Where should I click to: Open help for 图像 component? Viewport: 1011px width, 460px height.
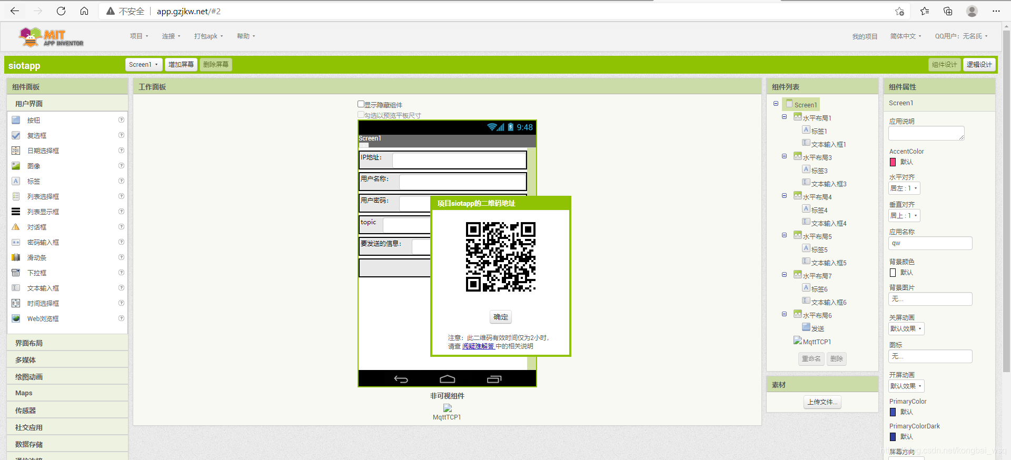tap(121, 166)
